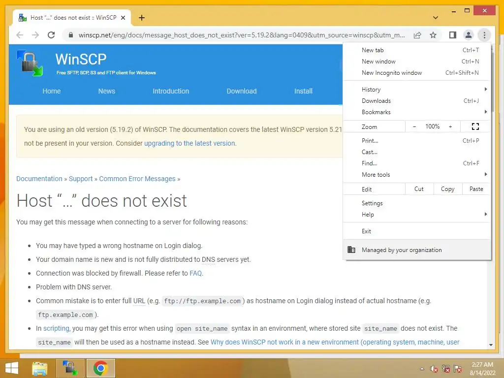Click the Host does not exist tab
The width and height of the screenshot is (504, 378).
72,18
